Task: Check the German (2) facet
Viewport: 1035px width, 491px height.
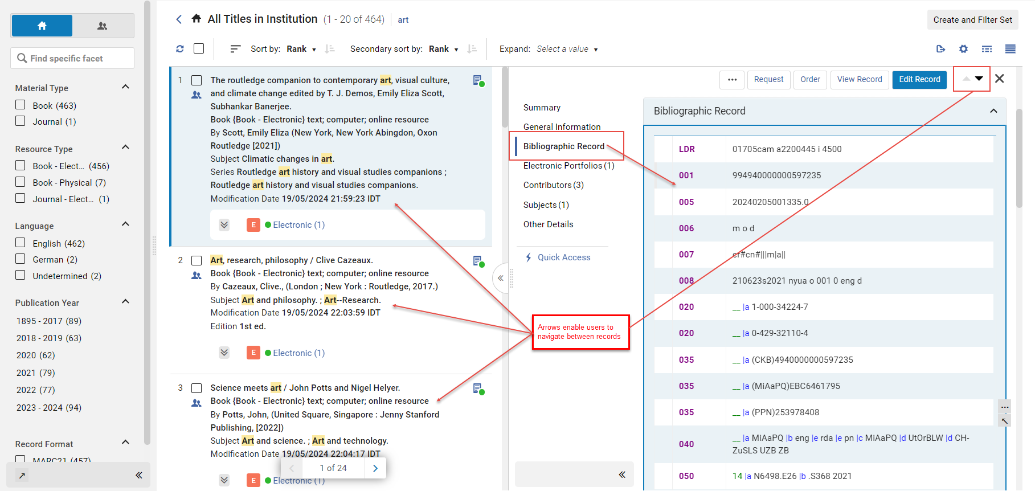Action: 21,259
